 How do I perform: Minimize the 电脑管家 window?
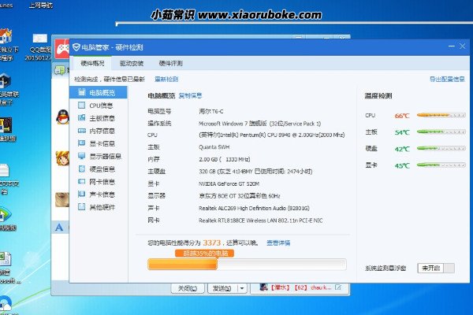pos(451,46)
